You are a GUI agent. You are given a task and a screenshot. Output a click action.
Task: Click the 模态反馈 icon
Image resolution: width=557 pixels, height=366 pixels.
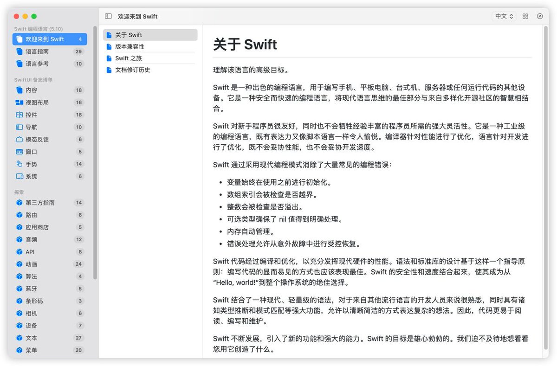click(x=19, y=140)
